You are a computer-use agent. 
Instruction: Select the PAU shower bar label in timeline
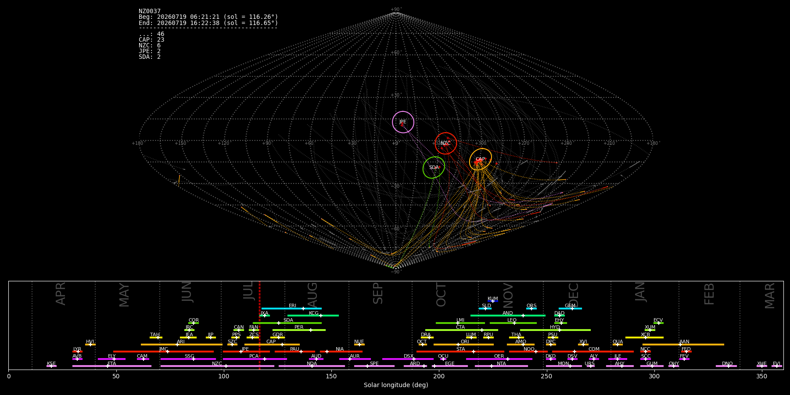click(x=294, y=349)
